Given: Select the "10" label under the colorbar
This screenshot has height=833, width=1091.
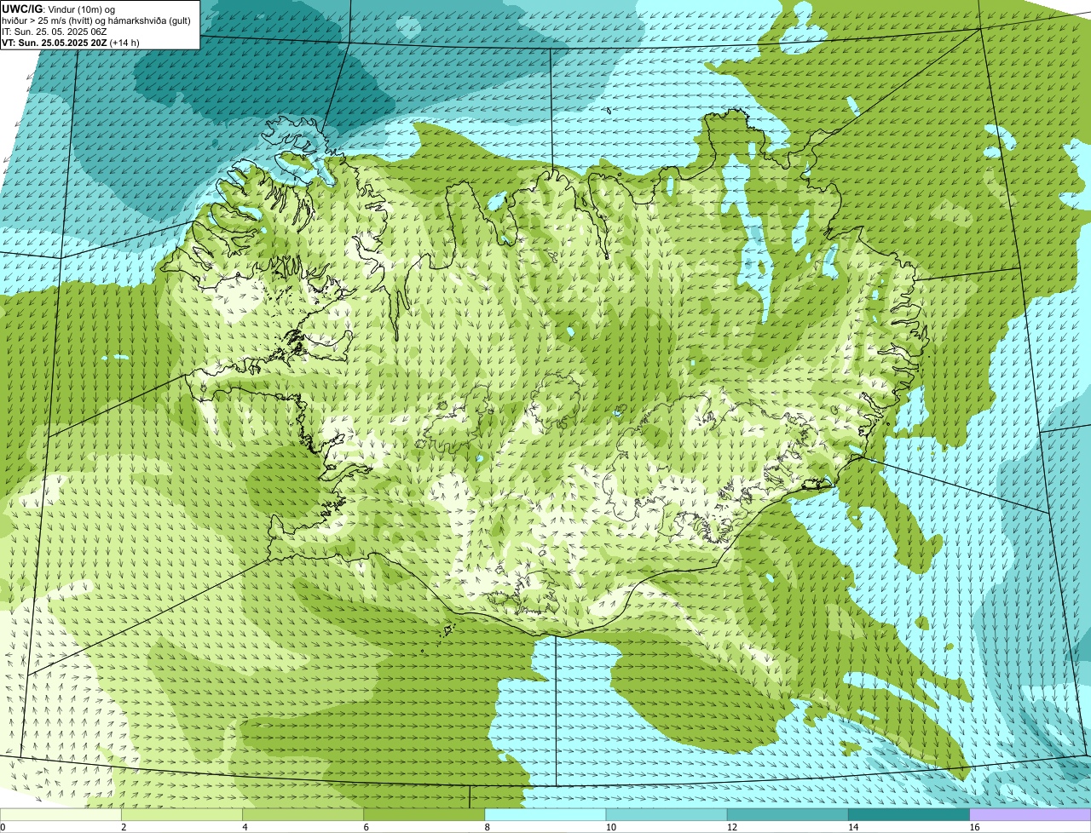Looking at the screenshot, I should pyautogui.click(x=610, y=827).
